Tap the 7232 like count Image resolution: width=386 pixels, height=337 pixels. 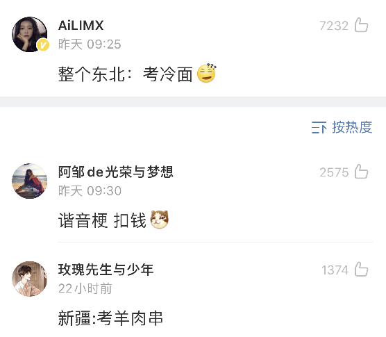point(334,26)
